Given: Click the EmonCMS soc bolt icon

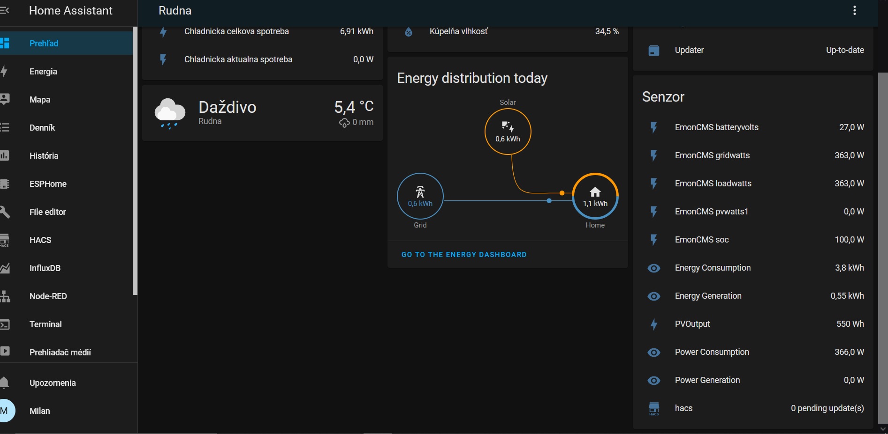Looking at the screenshot, I should pyautogui.click(x=654, y=240).
